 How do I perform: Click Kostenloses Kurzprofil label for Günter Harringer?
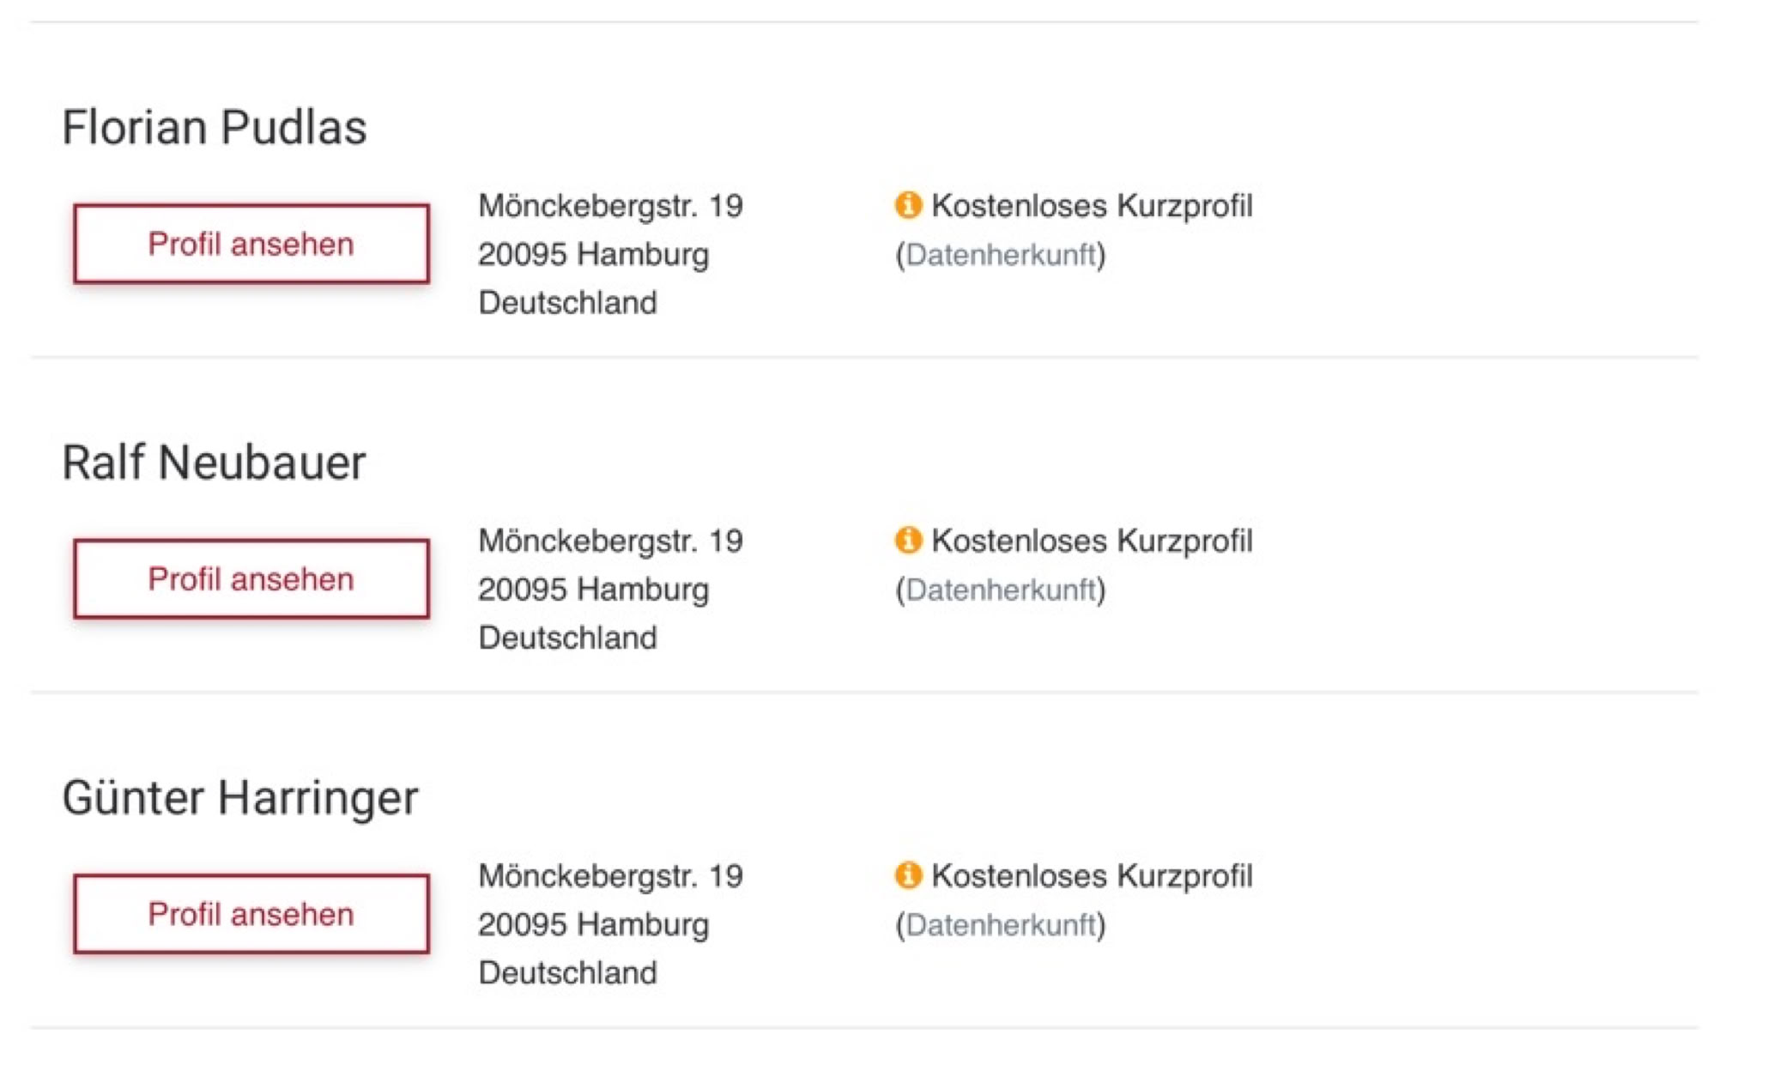click(x=1092, y=876)
